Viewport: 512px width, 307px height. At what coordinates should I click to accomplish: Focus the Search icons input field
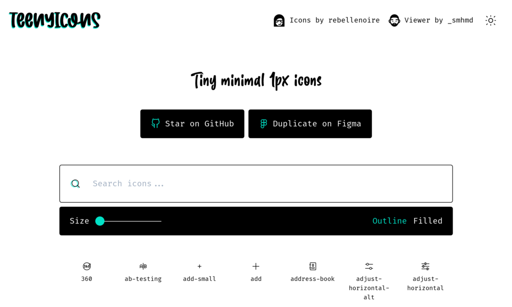[x=266, y=184]
